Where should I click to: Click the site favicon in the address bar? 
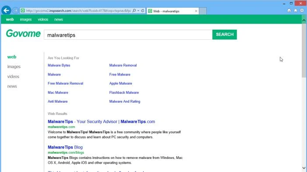(23, 10)
